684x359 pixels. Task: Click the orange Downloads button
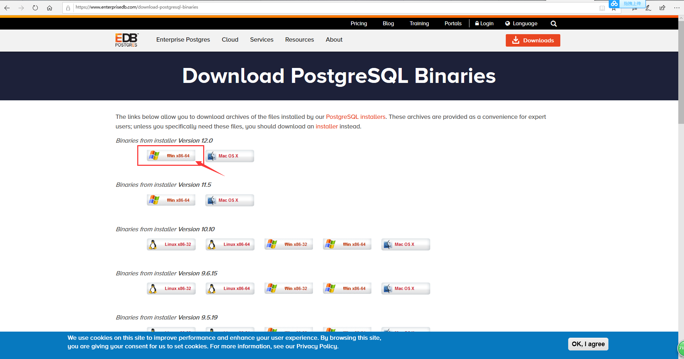pyautogui.click(x=533, y=40)
